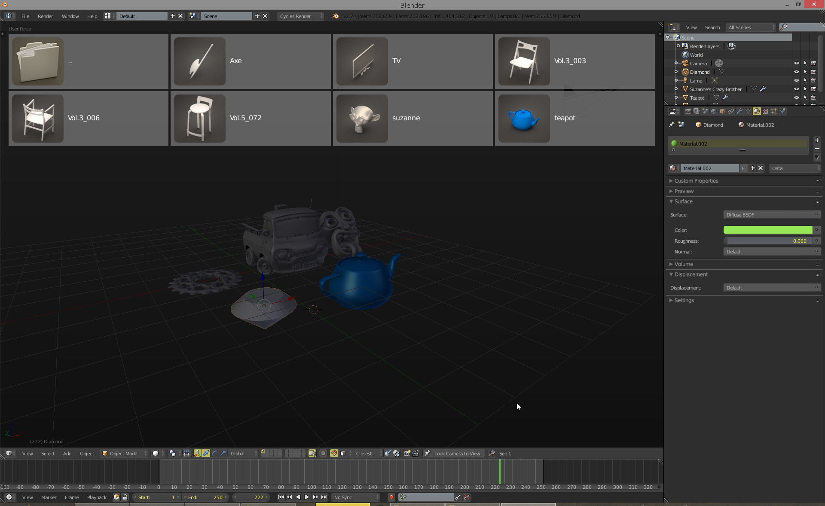
Task: Open the Constraints properties tab (chain icon)
Action: click(731, 111)
